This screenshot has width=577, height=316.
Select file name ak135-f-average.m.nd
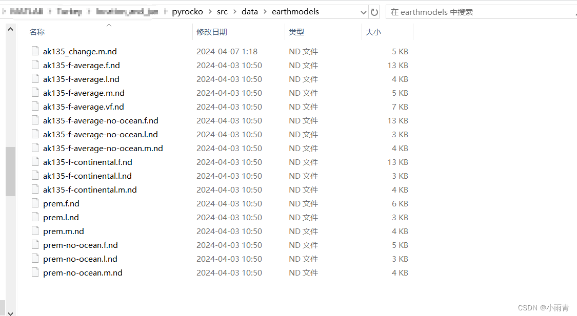pos(84,93)
